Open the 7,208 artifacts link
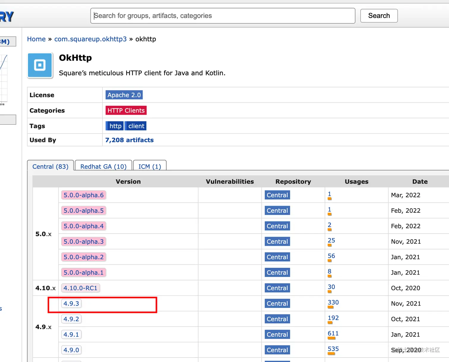Screen dimensions: 449x362 point(129,140)
